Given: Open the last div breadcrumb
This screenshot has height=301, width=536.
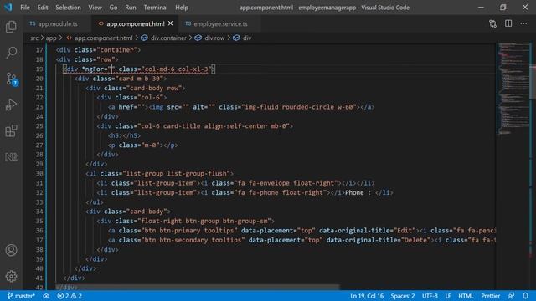Looking at the screenshot, I should pos(247,38).
